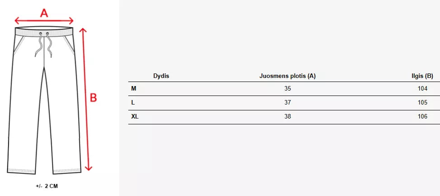The image size is (440, 196).
Task: Click the left pocket of the pants
Action: coord(19,46)
